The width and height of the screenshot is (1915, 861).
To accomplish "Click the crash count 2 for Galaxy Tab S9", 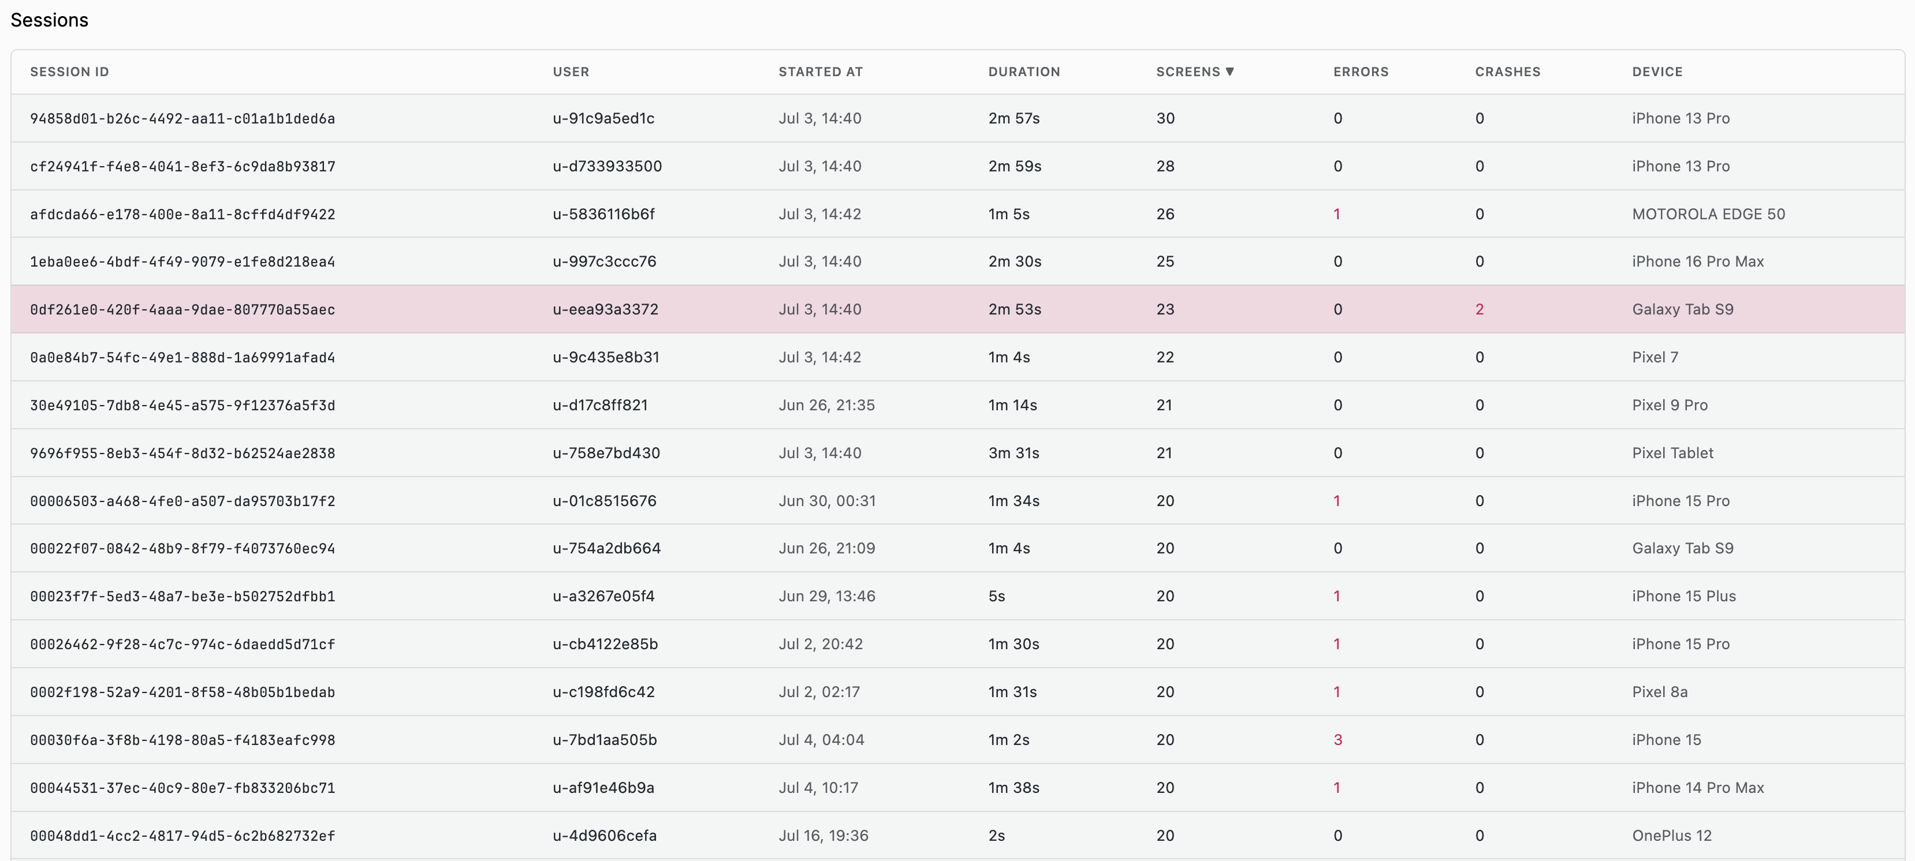I will (x=1480, y=309).
